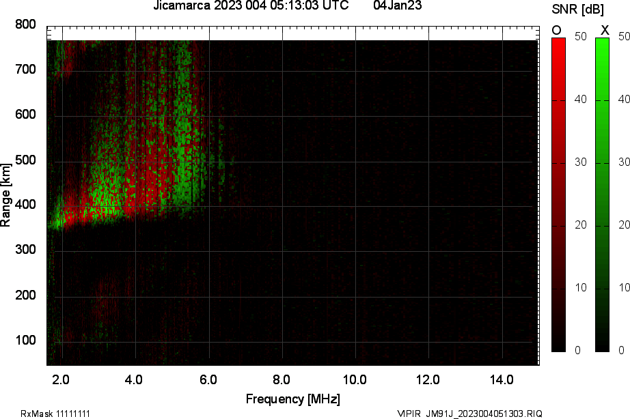
Task: Click the 8.0 tick on the frequency axis
Action: [x=282, y=379]
